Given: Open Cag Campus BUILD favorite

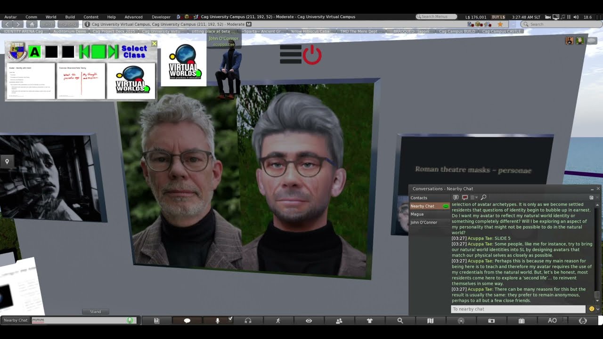Looking at the screenshot, I should coord(456,32).
